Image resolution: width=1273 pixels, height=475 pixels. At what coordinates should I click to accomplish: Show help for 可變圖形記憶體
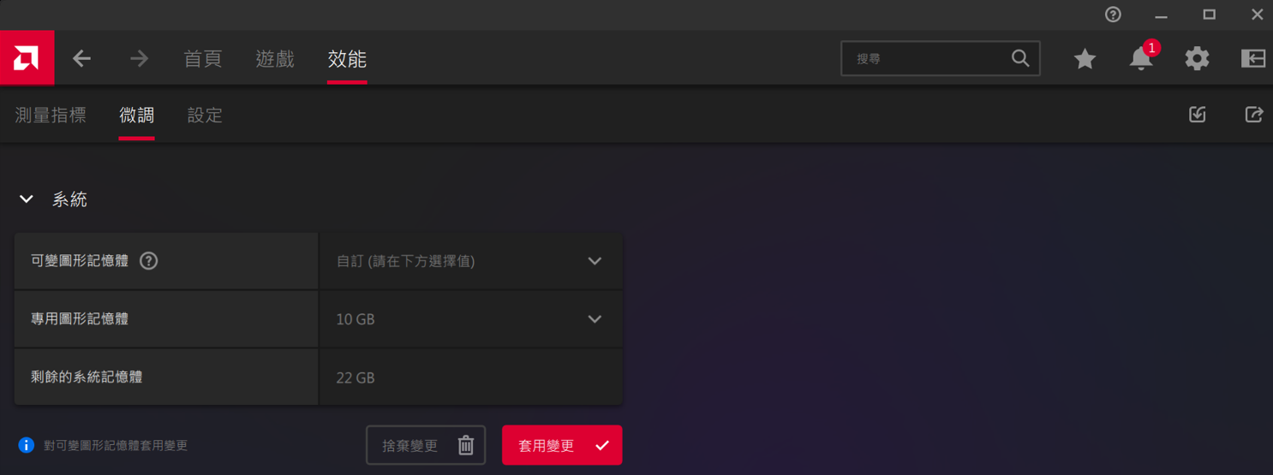(x=148, y=261)
